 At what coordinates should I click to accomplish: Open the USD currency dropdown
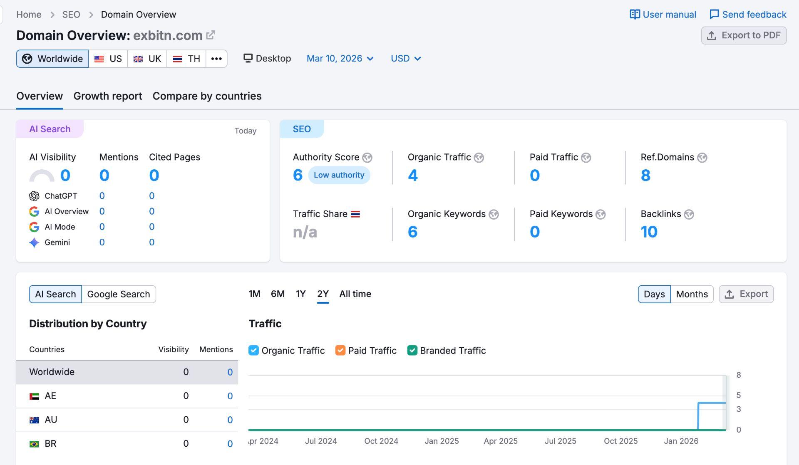406,59
